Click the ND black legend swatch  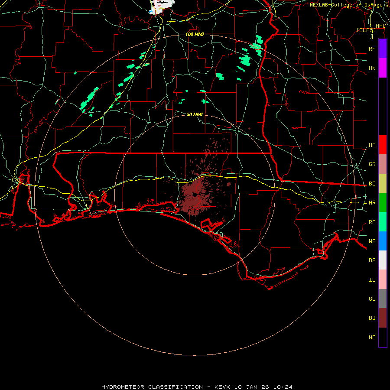pyautogui.click(x=383, y=337)
